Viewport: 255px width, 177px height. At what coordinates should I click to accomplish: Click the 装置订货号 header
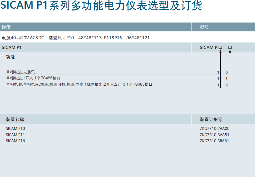pyautogui.click(x=211, y=119)
